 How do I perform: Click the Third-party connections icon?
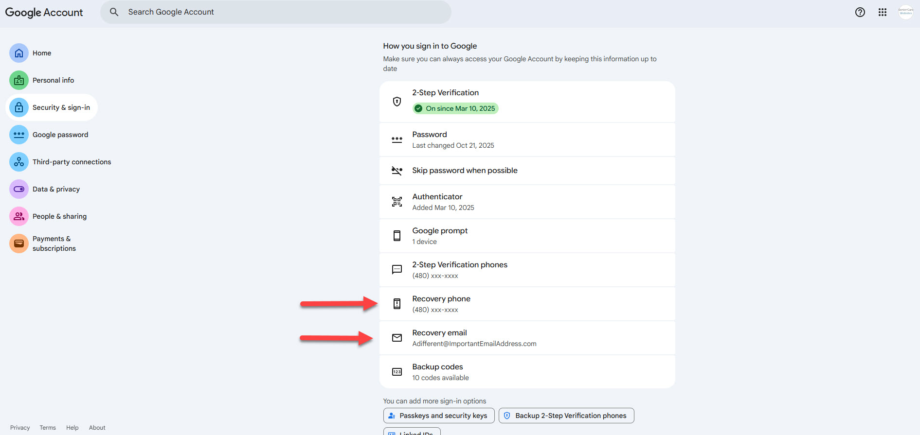(x=19, y=162)
